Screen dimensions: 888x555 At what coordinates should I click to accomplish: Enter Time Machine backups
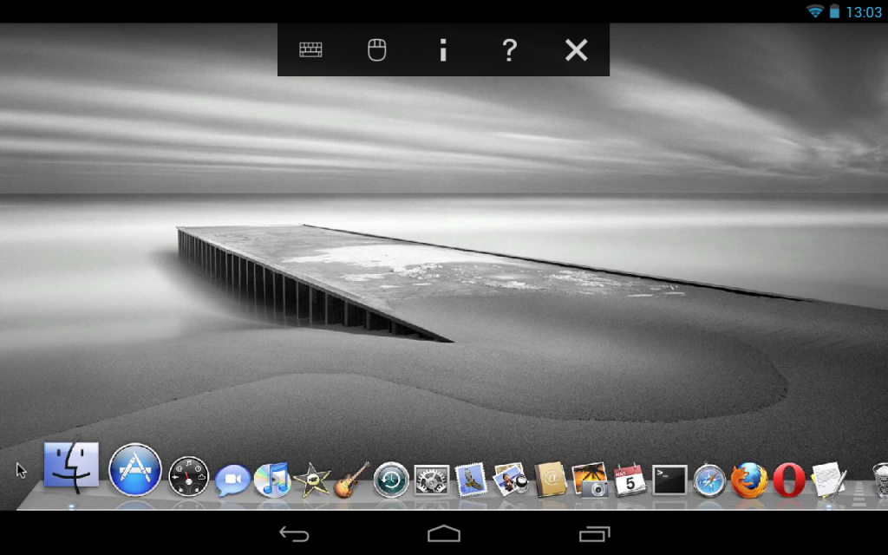click(x=390, y=480)
